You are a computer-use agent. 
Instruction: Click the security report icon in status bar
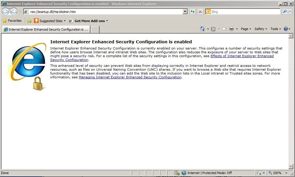[x=177, y=173]
